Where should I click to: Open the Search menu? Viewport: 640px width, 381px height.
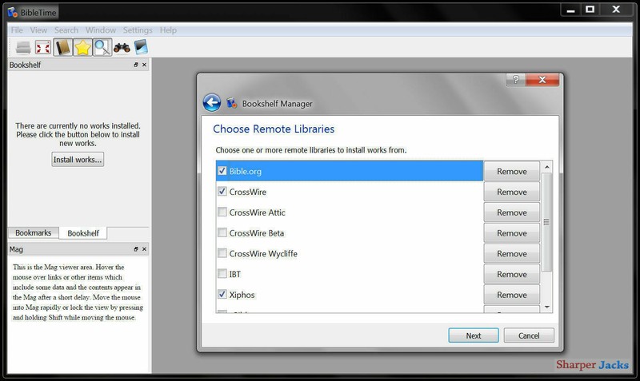66,30
